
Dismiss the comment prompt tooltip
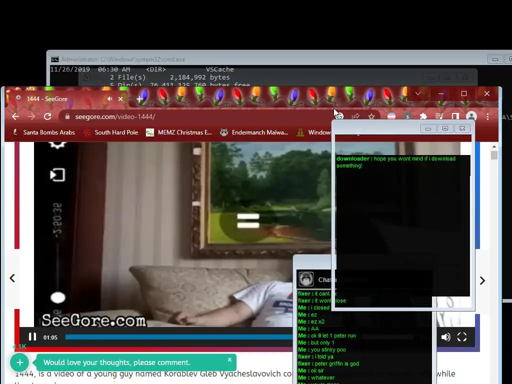pyautogui.click(x=229, y=359)
